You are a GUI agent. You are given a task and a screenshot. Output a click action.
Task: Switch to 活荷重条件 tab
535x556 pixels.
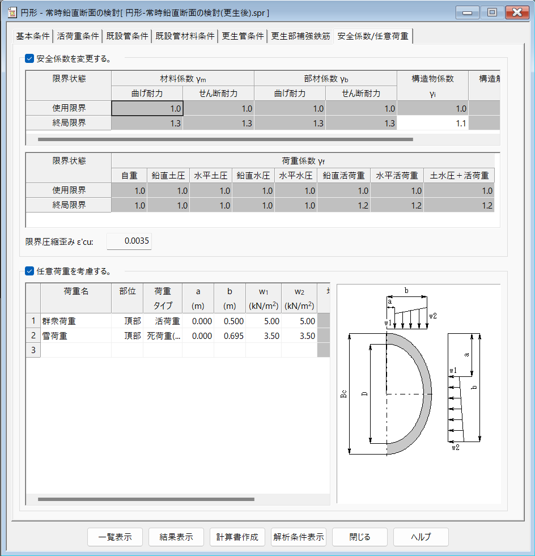tap(78, 36)
